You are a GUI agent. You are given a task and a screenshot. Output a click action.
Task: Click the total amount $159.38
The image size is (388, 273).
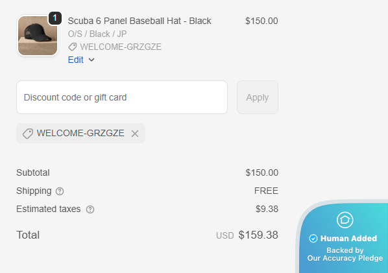pyautogui.click(x=258, y=235)
